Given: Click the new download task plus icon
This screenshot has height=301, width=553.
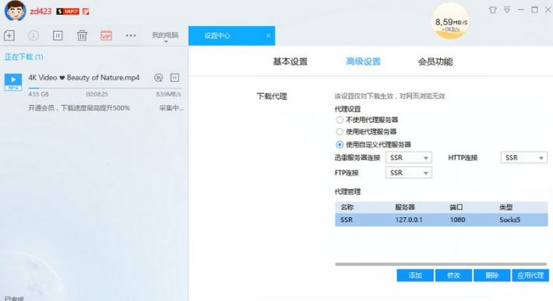Looking at the screenshot, I should [x=9, y=36].
